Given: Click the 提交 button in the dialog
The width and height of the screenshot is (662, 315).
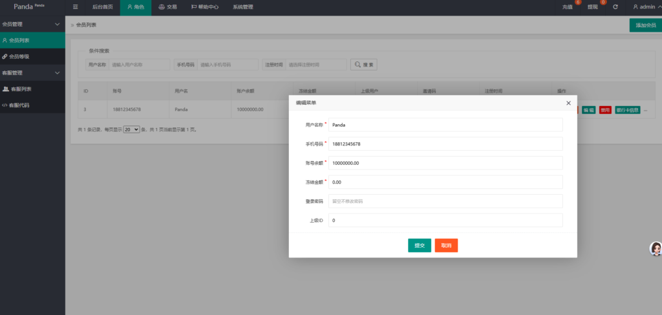Looking at the screenshot, I should pos(419,245).
